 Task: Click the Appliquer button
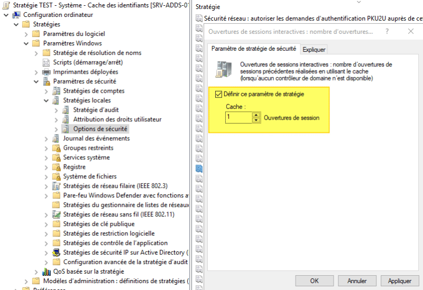pyautogui.click(x=400, y=281)
